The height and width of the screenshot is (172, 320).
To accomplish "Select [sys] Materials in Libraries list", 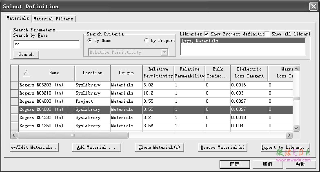I will [x=243, y=41].
